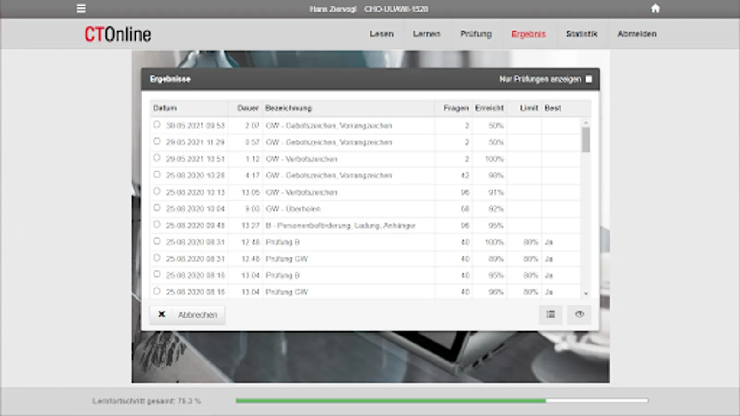Open the Lesen menu item
The image size is (740, 416).
(x=382, y=34)
